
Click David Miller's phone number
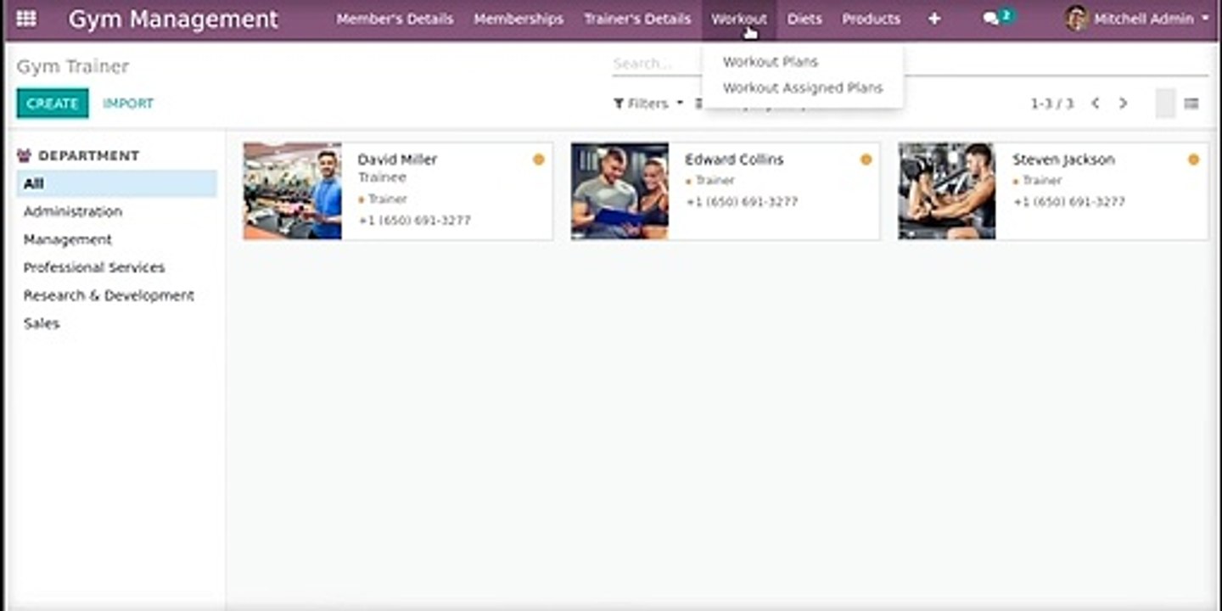click(414, 221)
